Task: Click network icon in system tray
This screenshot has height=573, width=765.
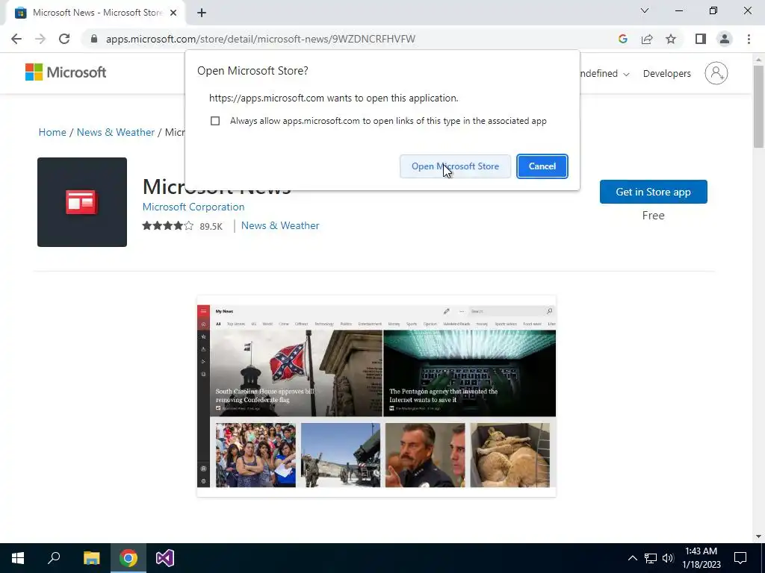Action: tap(651, 558)
